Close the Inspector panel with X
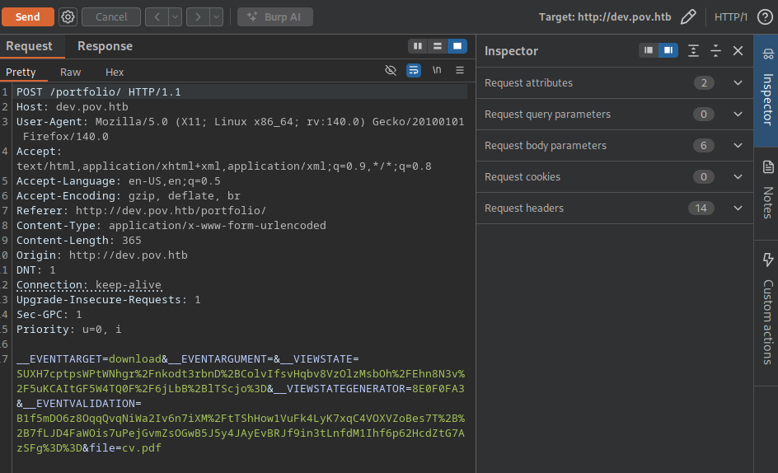 pos(738,51)
